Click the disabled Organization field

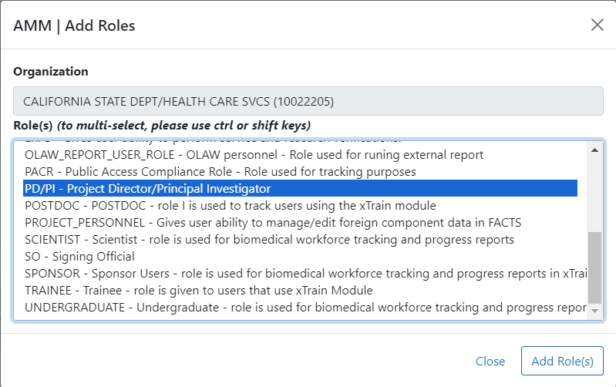click(308, 101)
